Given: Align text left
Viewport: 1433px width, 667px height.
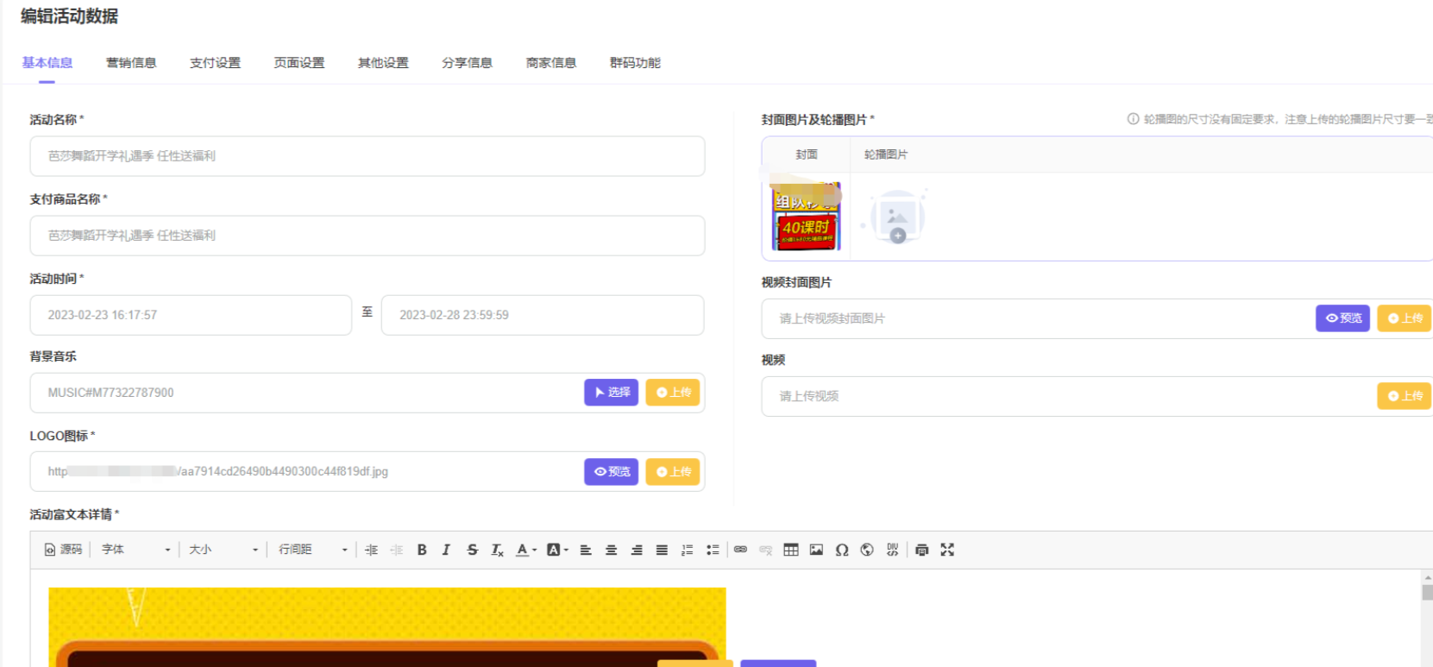Looking at the screenshot, I should (586, 550).
